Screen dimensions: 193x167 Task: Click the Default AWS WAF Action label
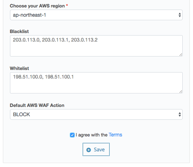coord(37,106)
